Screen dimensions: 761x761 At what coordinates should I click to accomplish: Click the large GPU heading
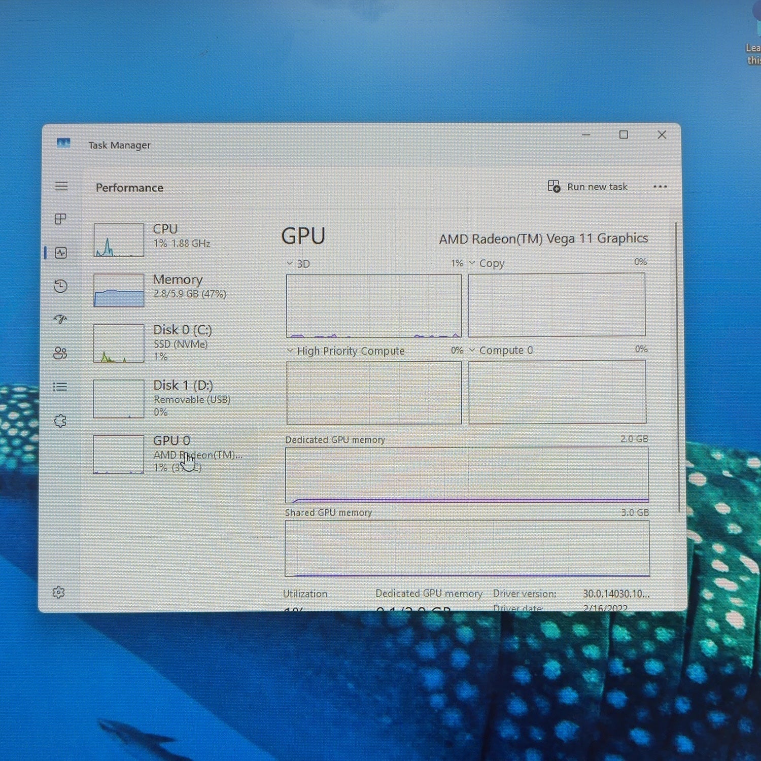[303, 236]
